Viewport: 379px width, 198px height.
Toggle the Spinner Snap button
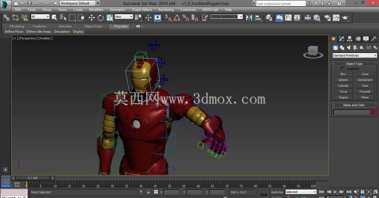(x=195, y=18)
